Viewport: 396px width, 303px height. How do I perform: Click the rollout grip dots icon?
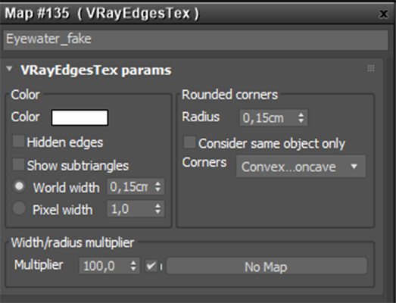[371, 68]
